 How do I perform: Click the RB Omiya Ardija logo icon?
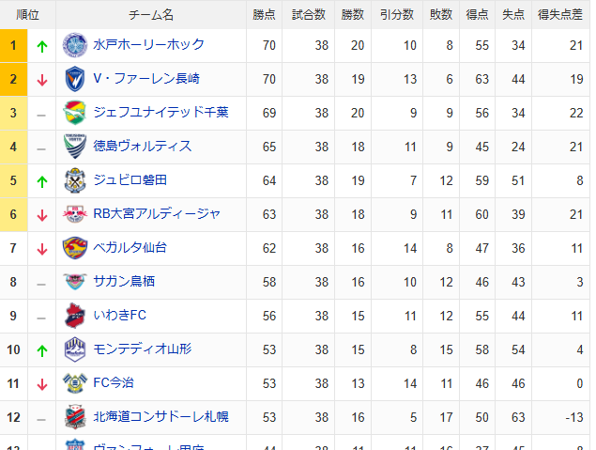coord(74,214)
